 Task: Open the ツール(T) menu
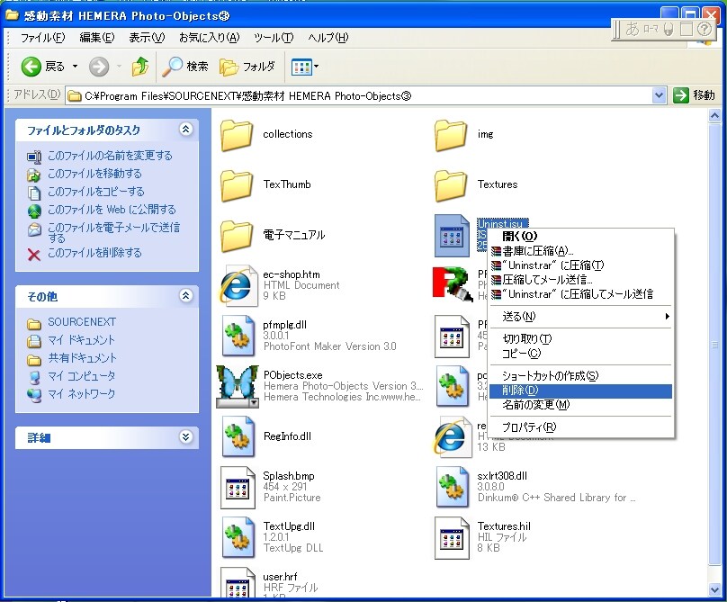274,38
